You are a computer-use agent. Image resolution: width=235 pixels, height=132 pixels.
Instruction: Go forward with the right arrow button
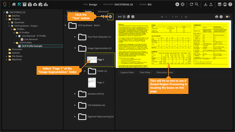183,4
